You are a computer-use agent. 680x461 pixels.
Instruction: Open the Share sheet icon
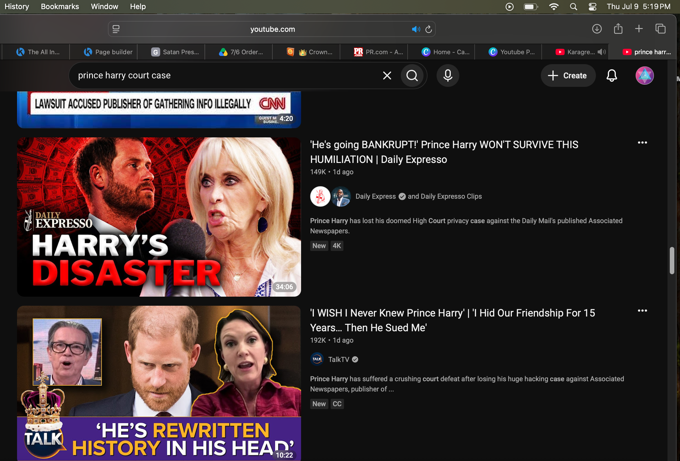tap(618, 29)
